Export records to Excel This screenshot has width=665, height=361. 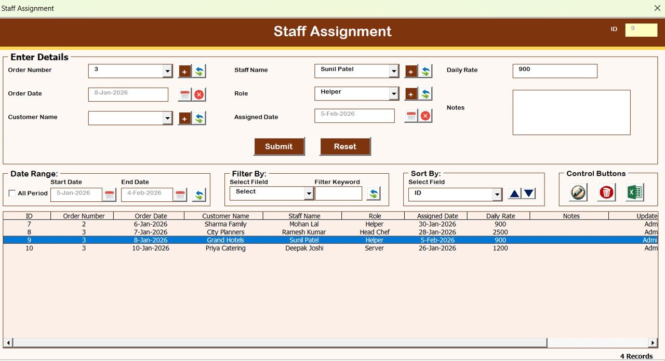(634, 192)
